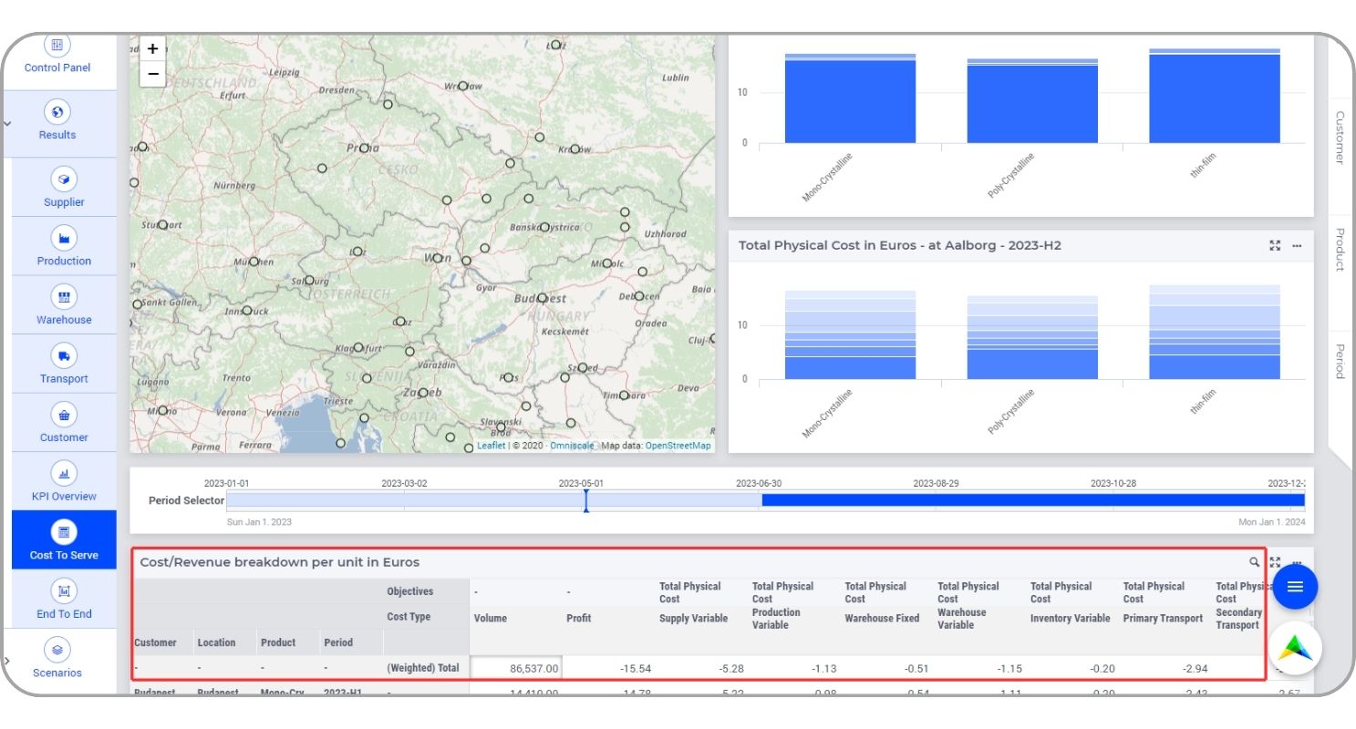
Task: Go to the Supplier page
Action: coord(64,188)
